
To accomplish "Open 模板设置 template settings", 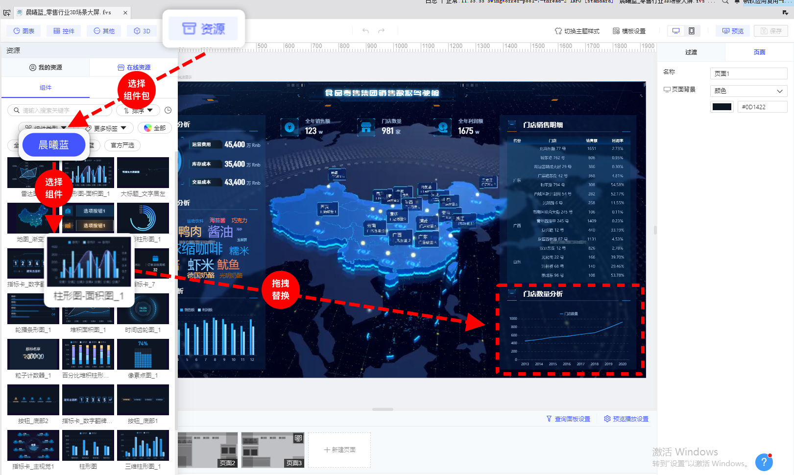I will tap(629, 31).
